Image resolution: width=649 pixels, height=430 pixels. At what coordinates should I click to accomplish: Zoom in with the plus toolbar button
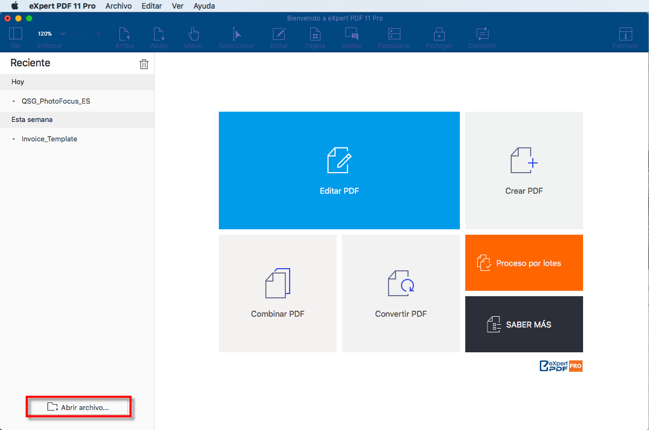pyautogui.click(x=98, y=34)
